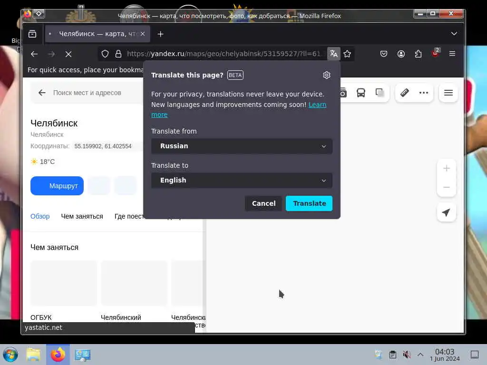The width and height of the screenshot is (487, 365).
Task: Bookmark this page with star icon
Action: (347, 54)
